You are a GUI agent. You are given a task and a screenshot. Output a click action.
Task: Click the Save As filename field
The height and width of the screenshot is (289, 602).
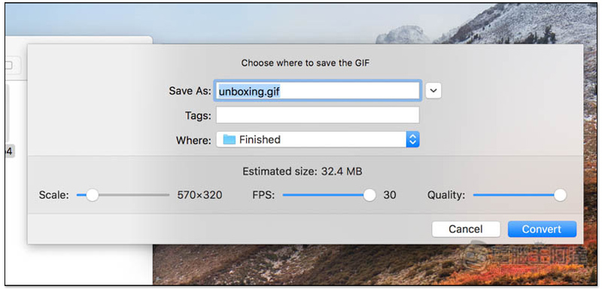[x=318, y=91]
